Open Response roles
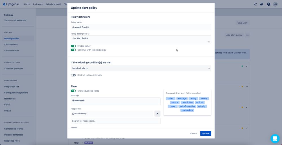The width and height of the screenshot is (282, 145). click(12, 141)
